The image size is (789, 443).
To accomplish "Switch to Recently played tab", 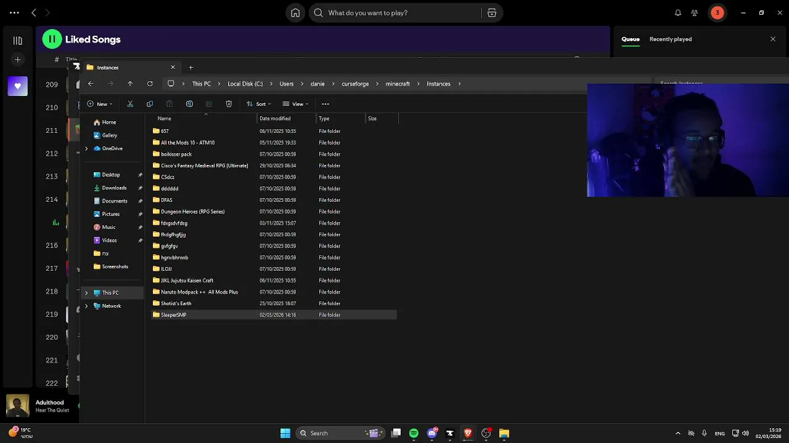I will (670, 39).
